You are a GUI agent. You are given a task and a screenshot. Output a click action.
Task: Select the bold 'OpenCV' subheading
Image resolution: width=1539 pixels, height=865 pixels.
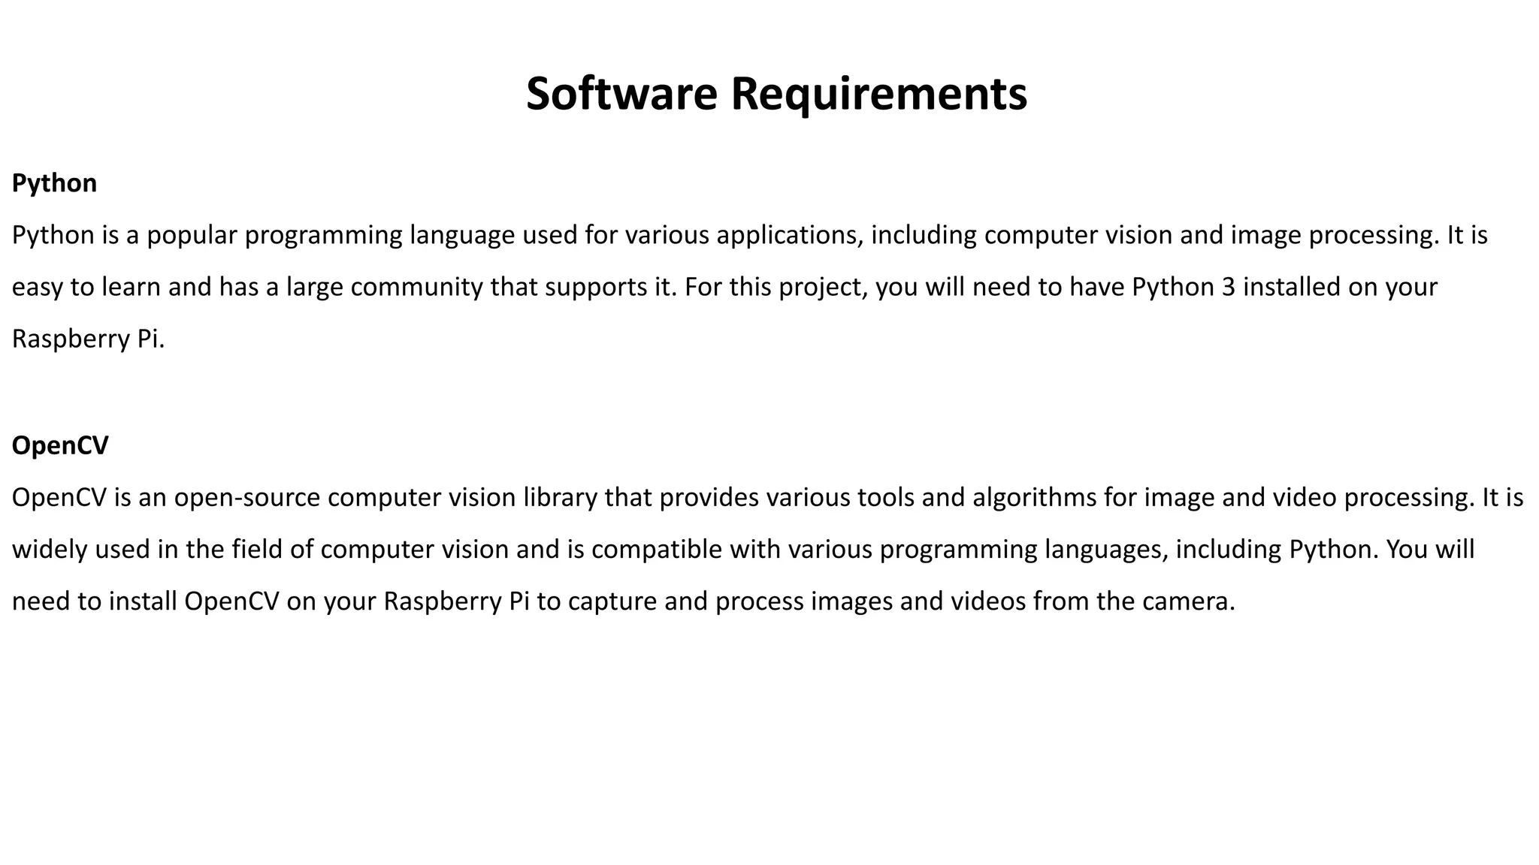click(60, 445)
